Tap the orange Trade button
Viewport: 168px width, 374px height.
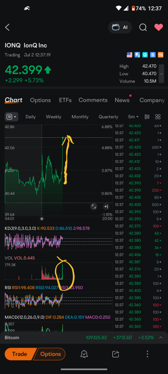point(20,354)
